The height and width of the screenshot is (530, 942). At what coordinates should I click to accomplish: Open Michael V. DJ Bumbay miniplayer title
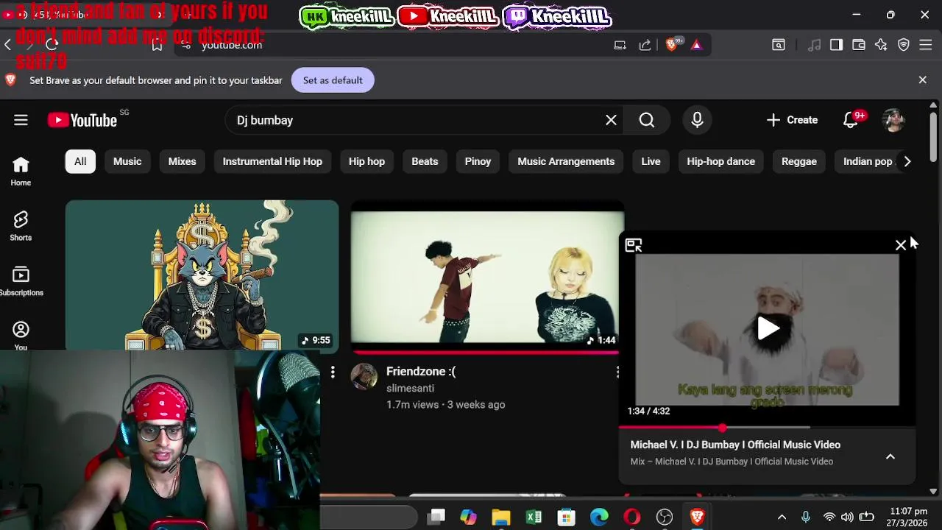735,445
